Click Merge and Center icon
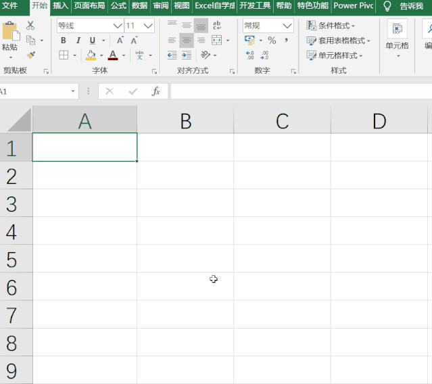This screenshot has width=432, height=384. click(x=217, y=40)
